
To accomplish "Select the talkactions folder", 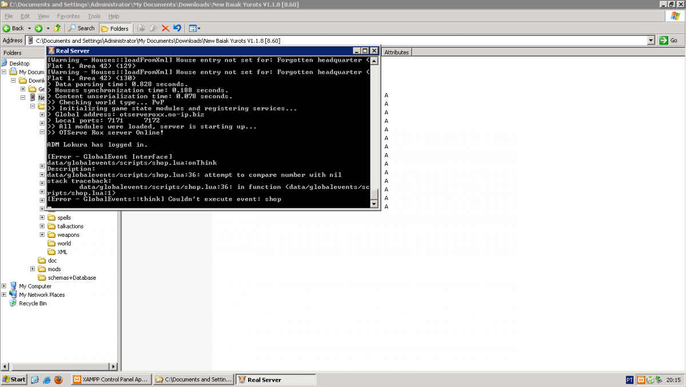I will 70,226.
